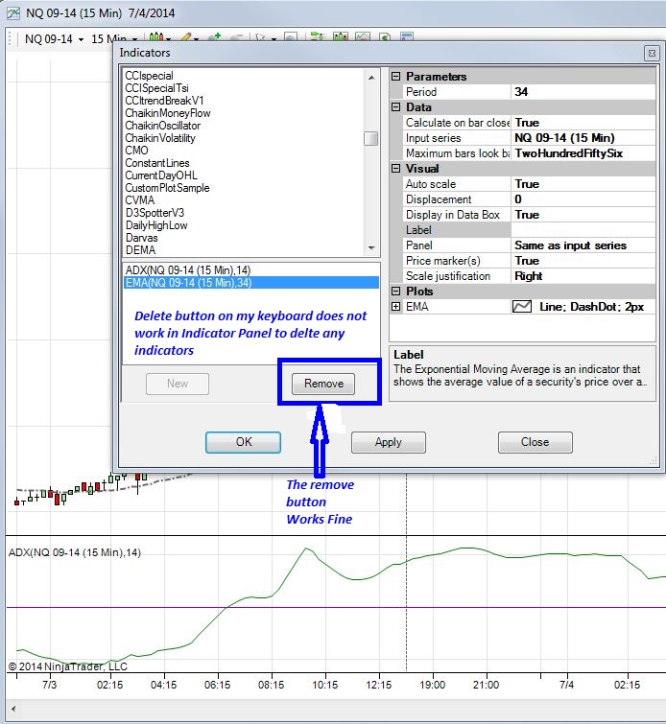Select CCIspecial in the indicator list
The height and width of the screenshot is (724, 666).
[150, 76]
